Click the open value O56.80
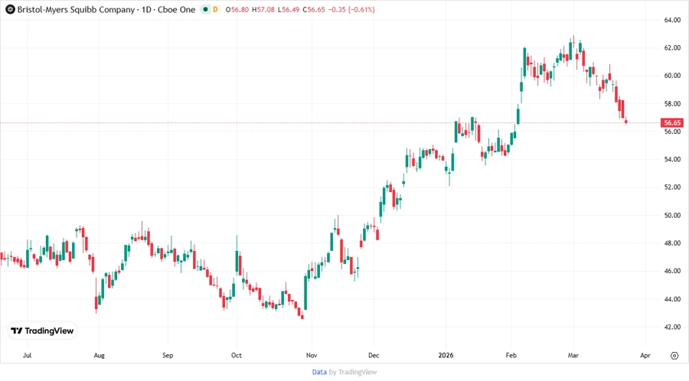The width and height of the screenshot is (689, 381). [237, 10]
